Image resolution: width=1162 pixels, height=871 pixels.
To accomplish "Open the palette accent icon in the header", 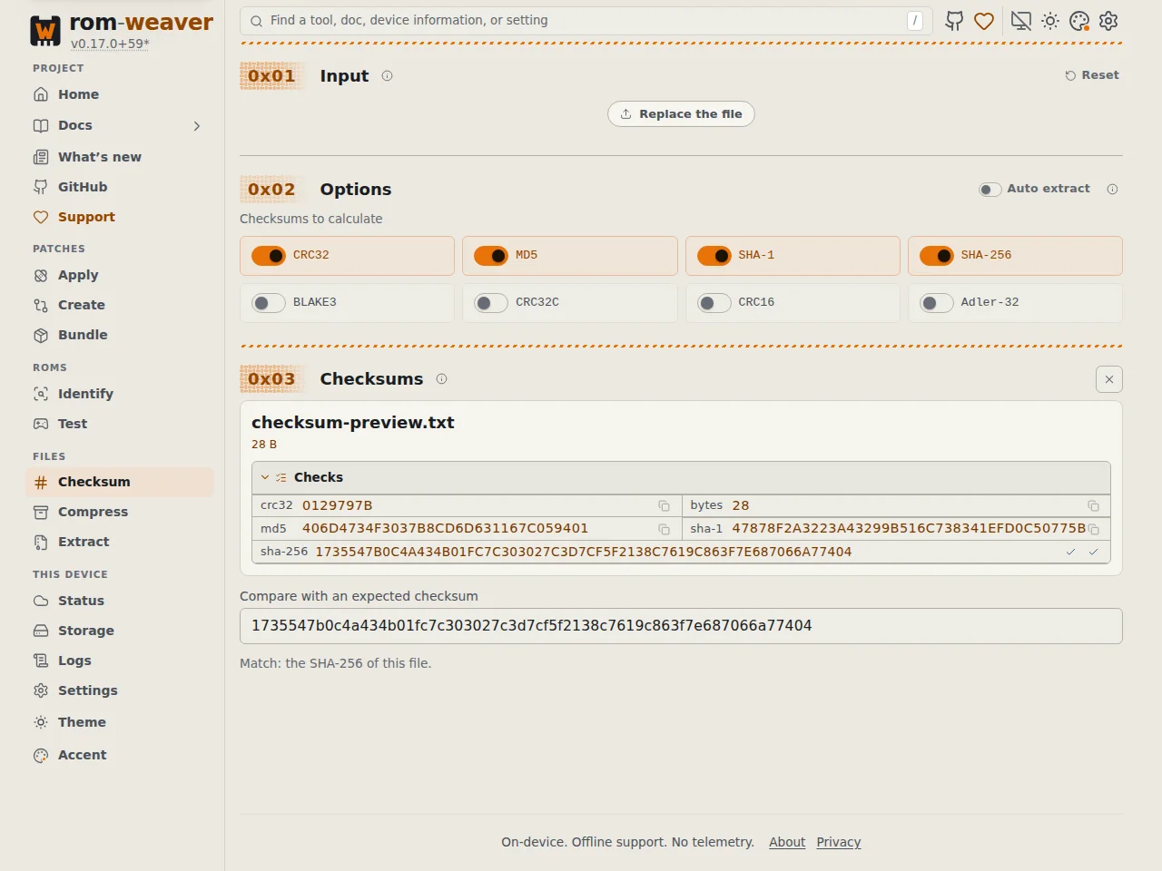I will 1079,21.
